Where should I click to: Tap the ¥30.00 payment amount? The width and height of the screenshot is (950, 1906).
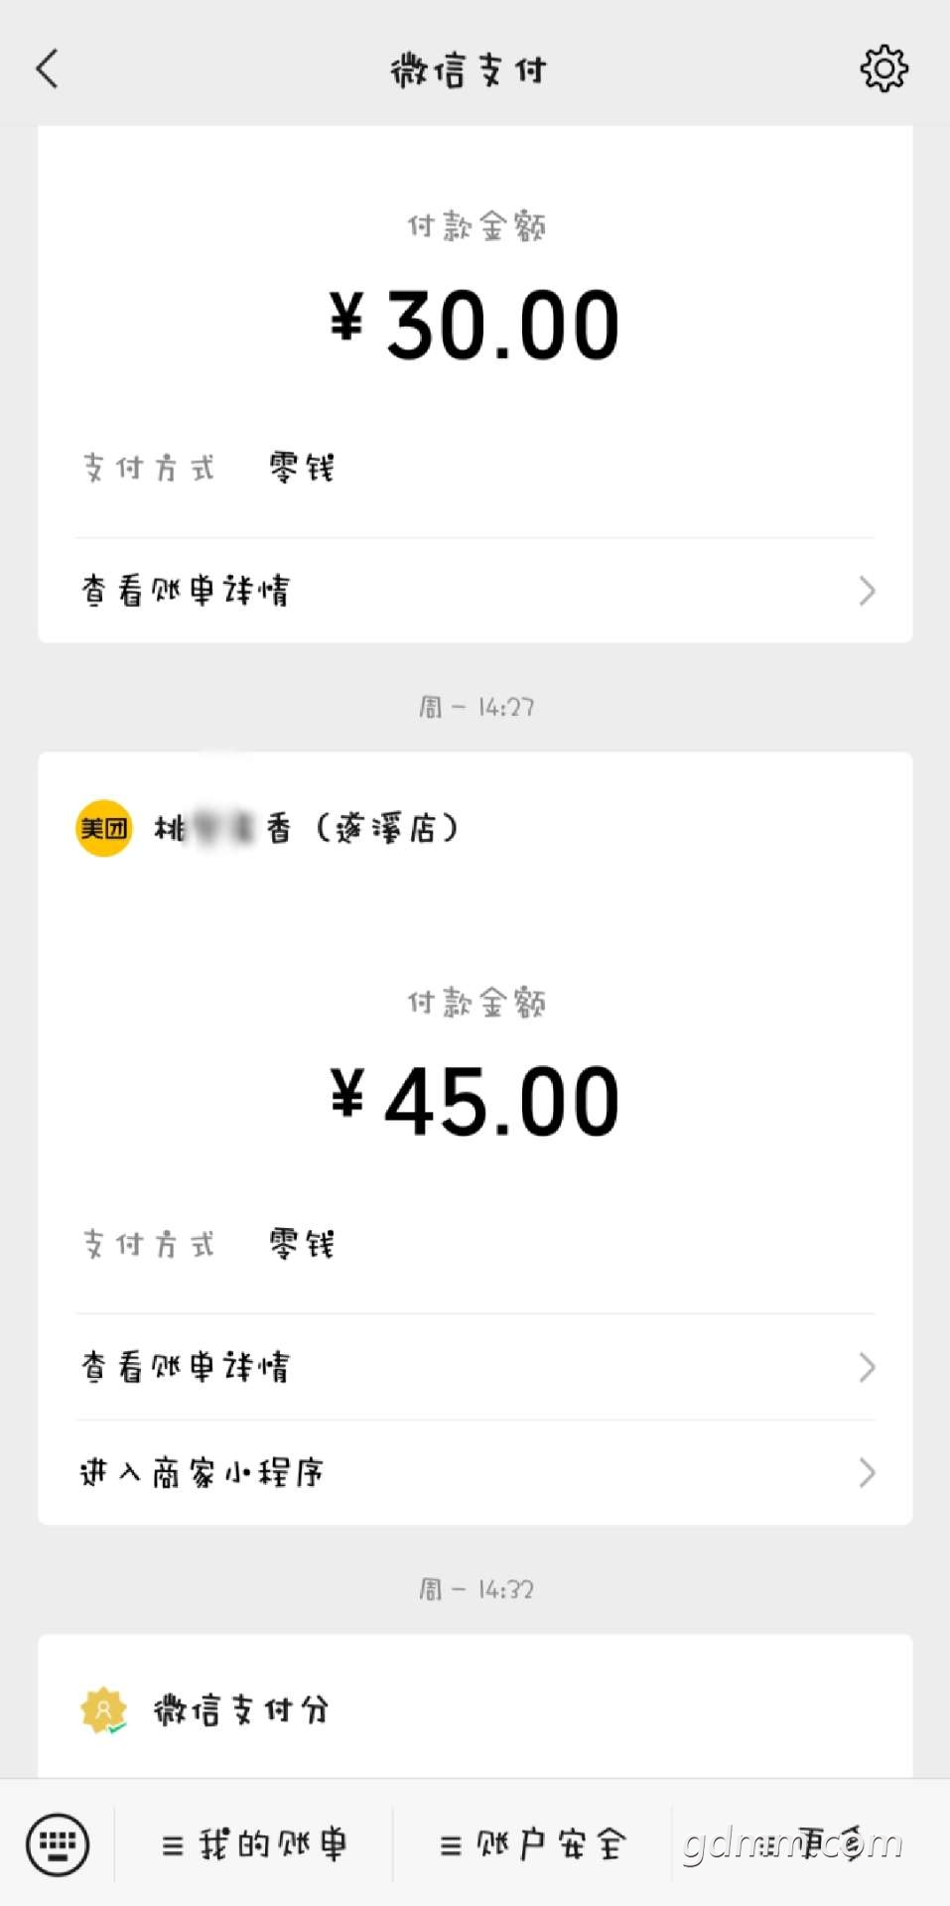pyautogui.click(x=475, y=325)
